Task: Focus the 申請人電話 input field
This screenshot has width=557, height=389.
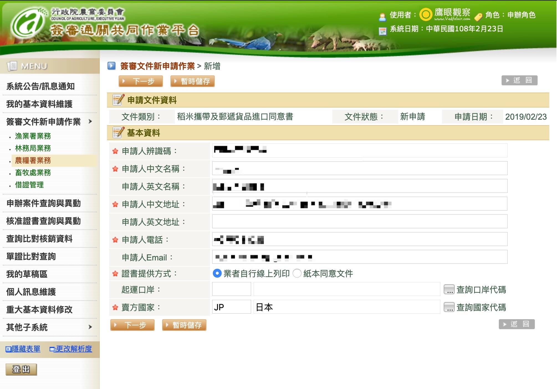Action: (x=360, y=239)
